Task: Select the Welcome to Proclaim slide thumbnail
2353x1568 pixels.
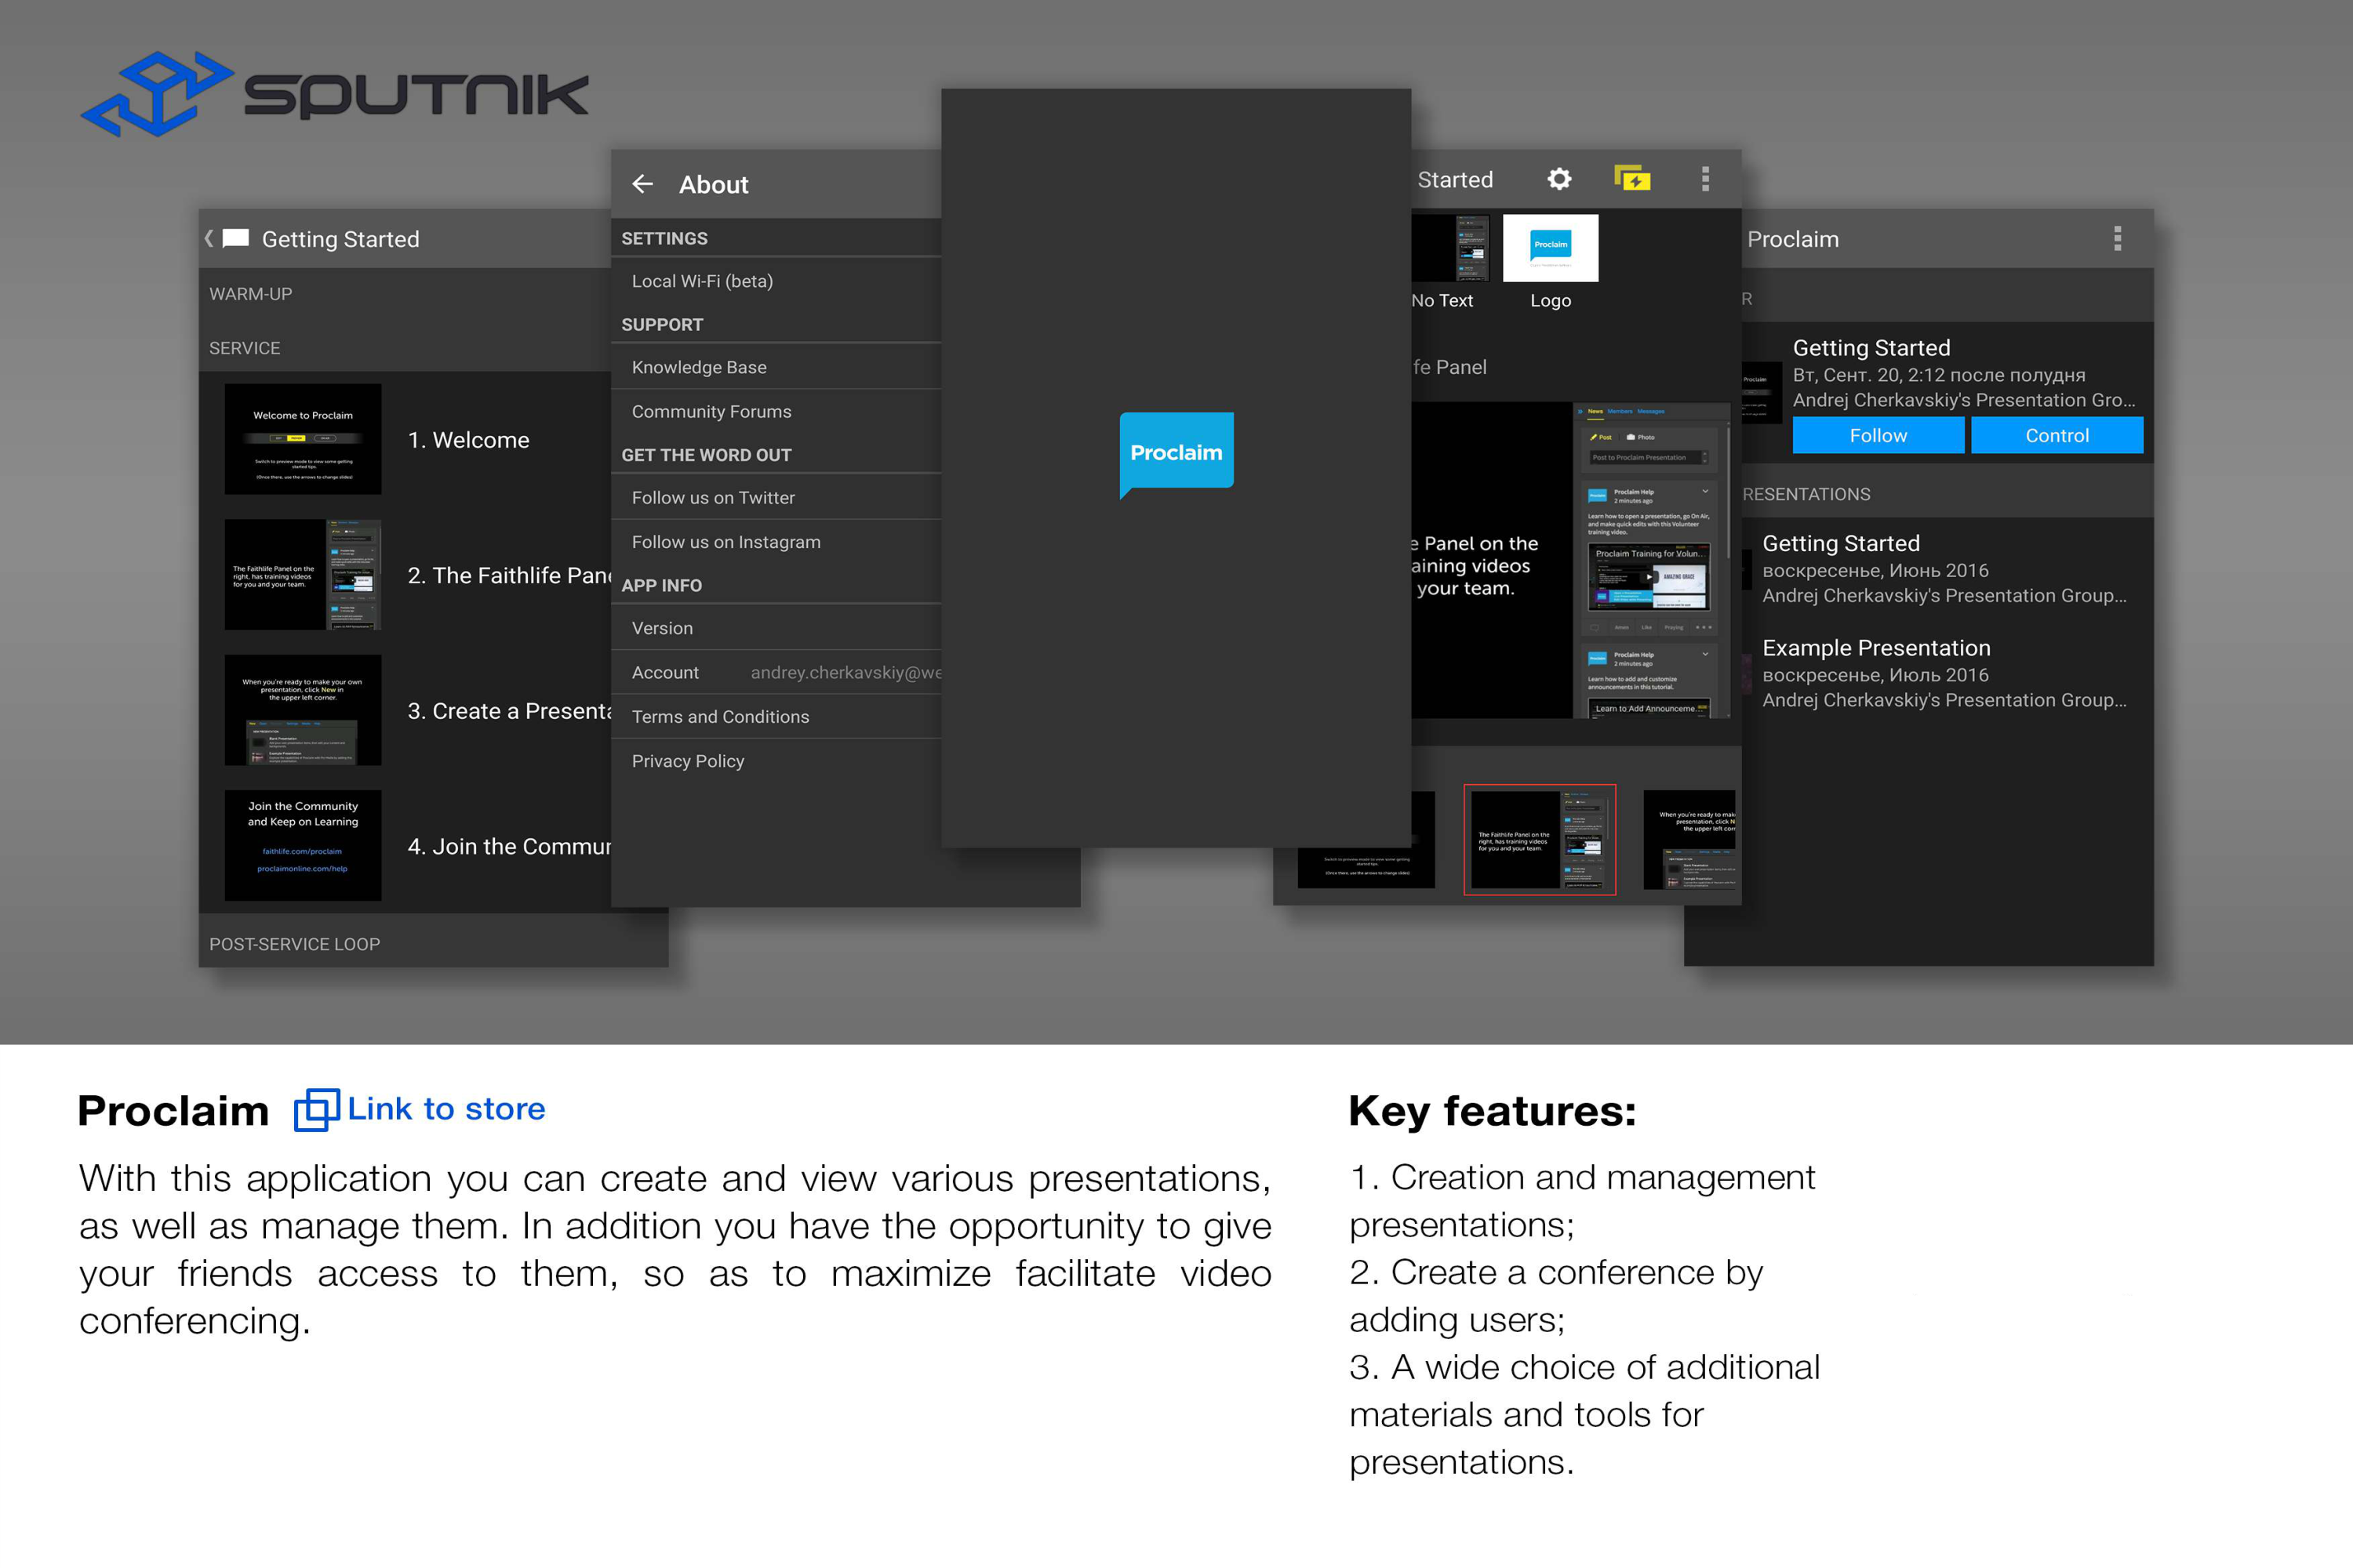Action: click(x=303, y=439)
